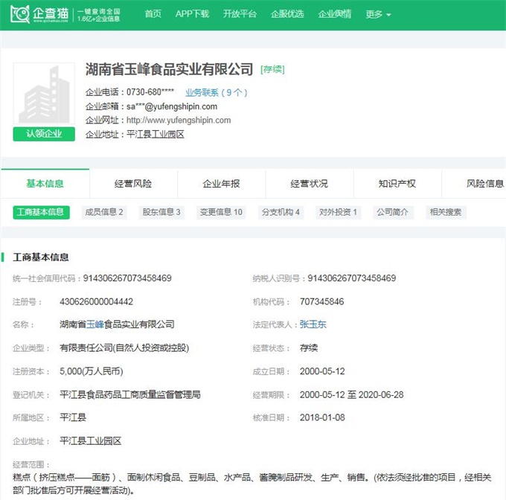Open 企业舆情 navigation link
Screen dimensions: 506x500
coord(335,14)
